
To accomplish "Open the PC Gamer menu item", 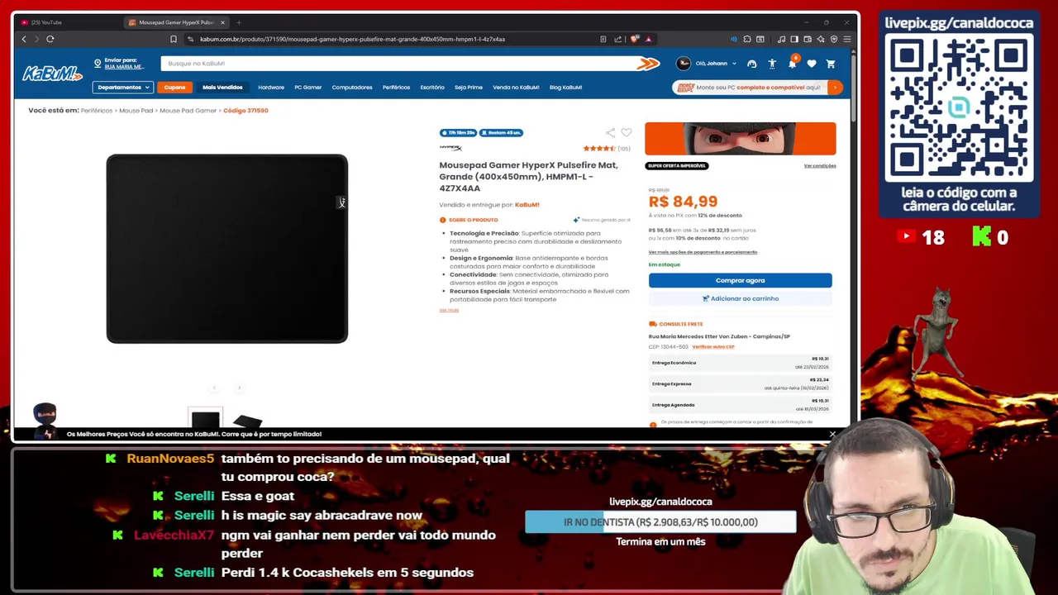I will pos(308,87).
